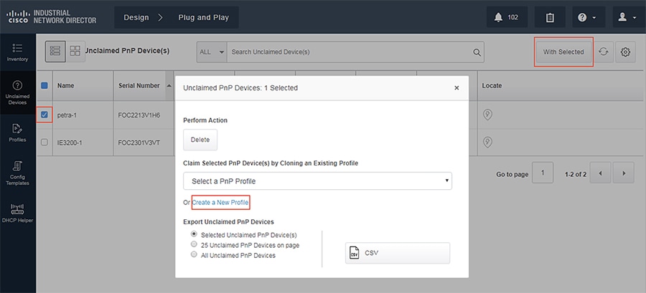
Task: Click the With Selected button
Action: (563, 52)
